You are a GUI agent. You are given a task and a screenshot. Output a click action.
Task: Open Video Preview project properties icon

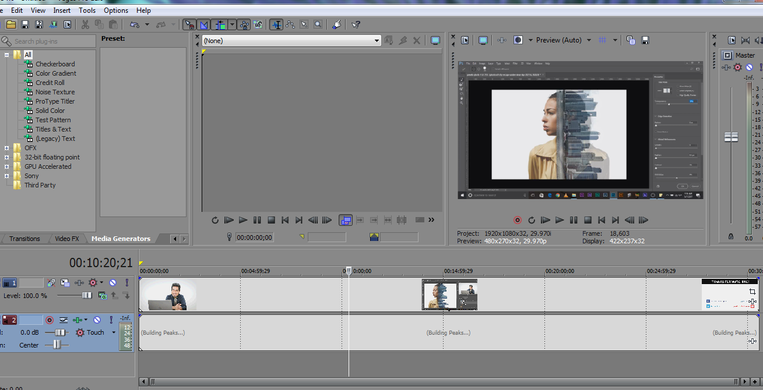465,40
